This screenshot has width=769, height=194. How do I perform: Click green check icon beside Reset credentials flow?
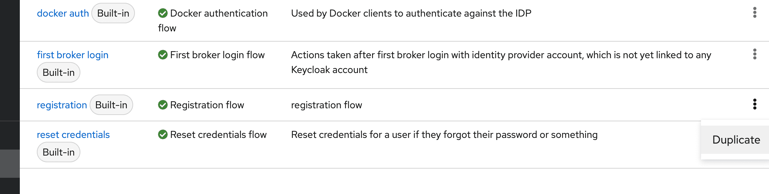point(163,135)
